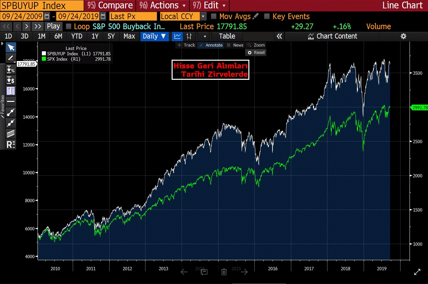Activate the T text annotation tool
This screenshot has width=428, height=284.
click(11, 91)
